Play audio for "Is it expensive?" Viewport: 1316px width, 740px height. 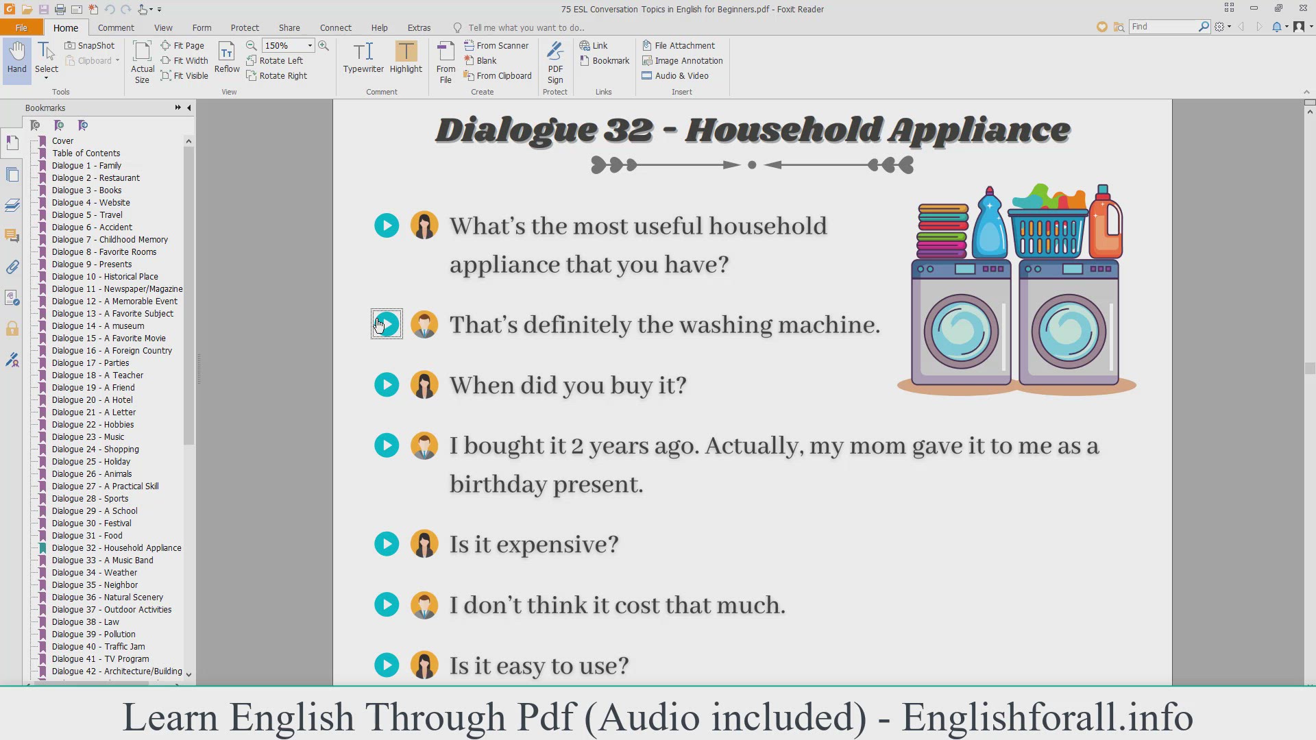(387, 544)
